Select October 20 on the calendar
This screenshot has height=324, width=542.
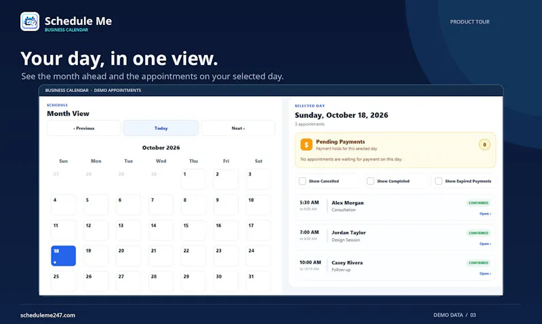tap(128, 256)
